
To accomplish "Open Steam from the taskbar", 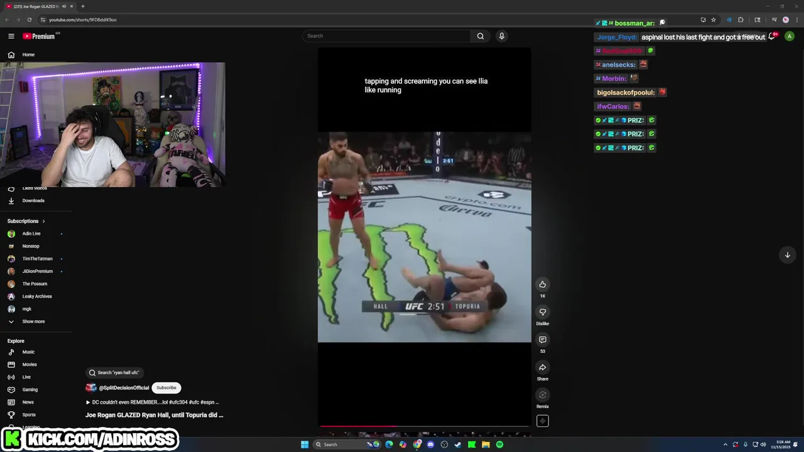I will [x=458, y=444].
